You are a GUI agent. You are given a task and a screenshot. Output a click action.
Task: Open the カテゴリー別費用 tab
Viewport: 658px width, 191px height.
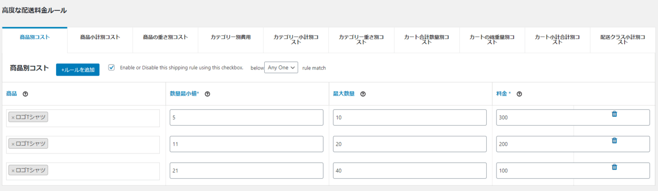tap(231, 37)
